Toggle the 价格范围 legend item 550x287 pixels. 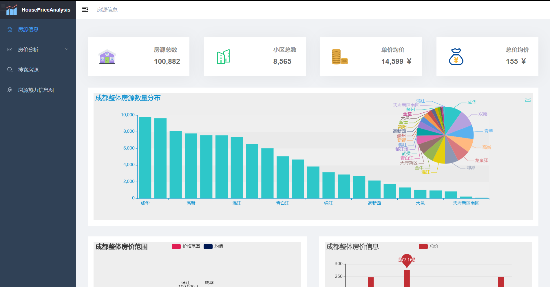186,246
